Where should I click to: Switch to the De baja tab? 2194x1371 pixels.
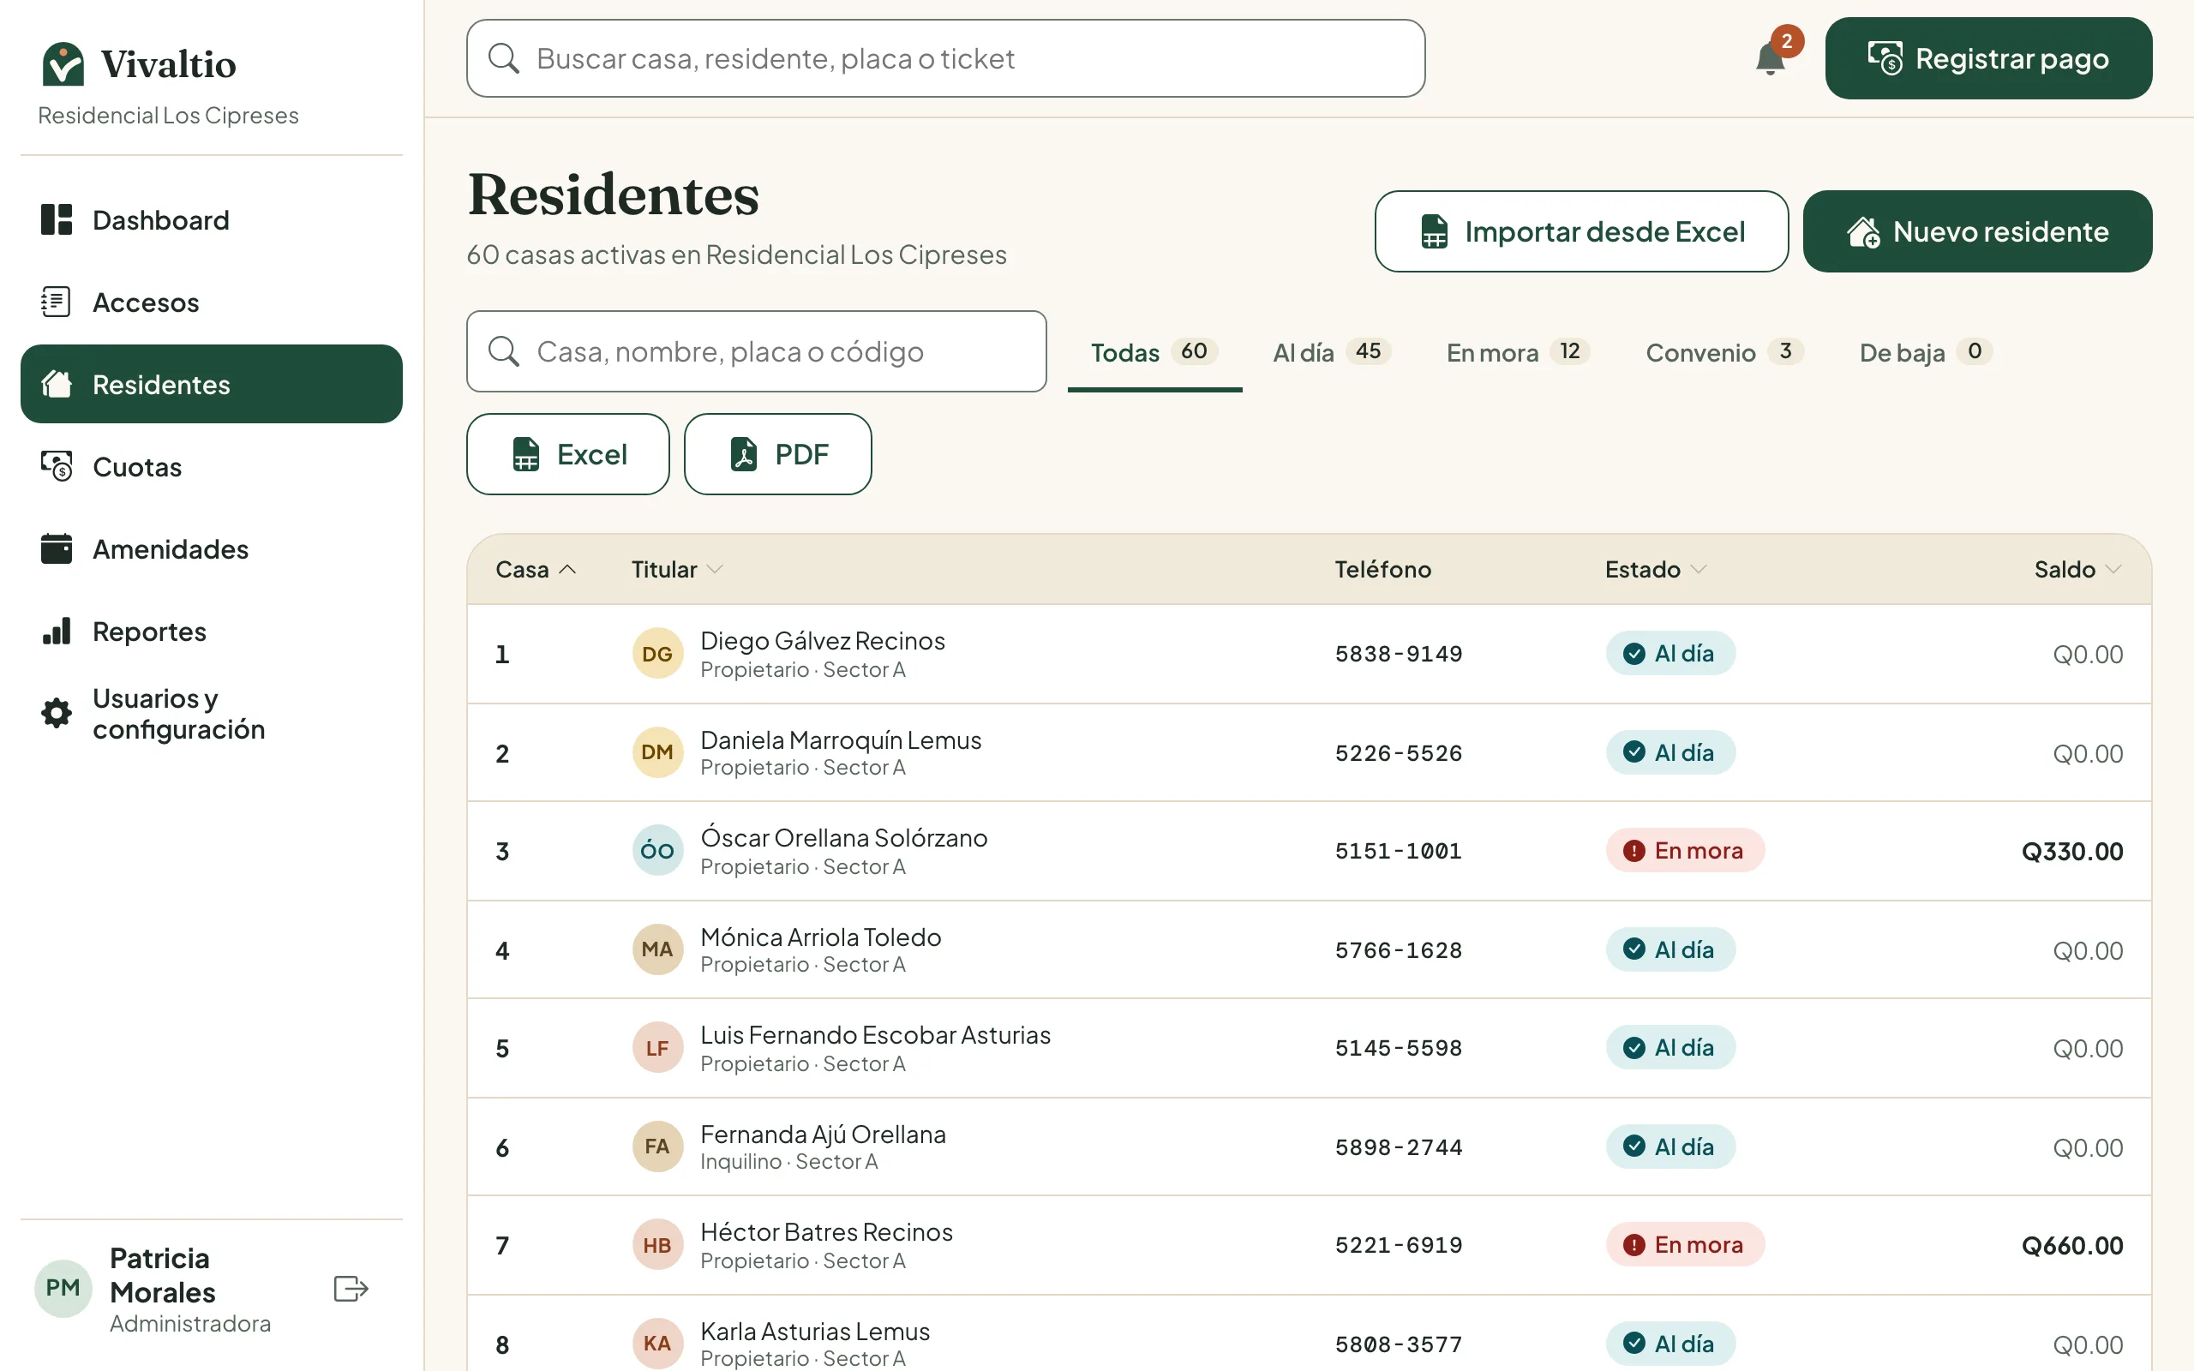click(1925, 352)
